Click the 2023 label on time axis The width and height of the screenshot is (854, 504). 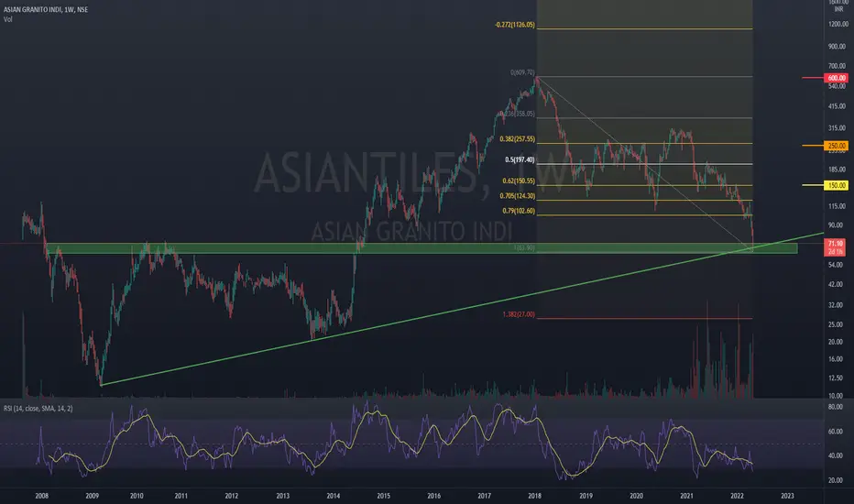tap(787, 496)
